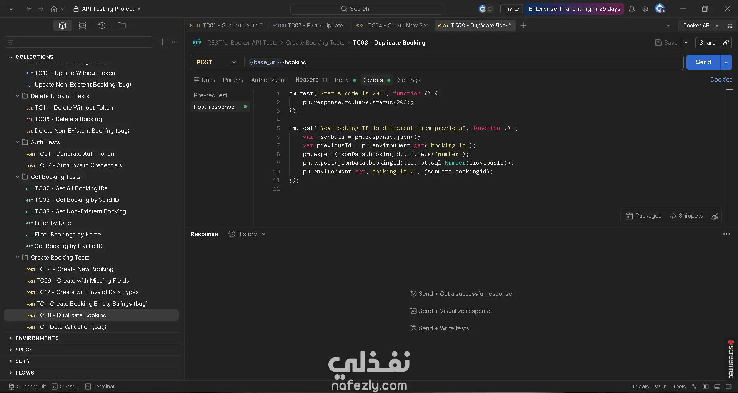738x393 pixels.
Task: Open the API Testing Project workspace dropdown
Action: [107, 9]
